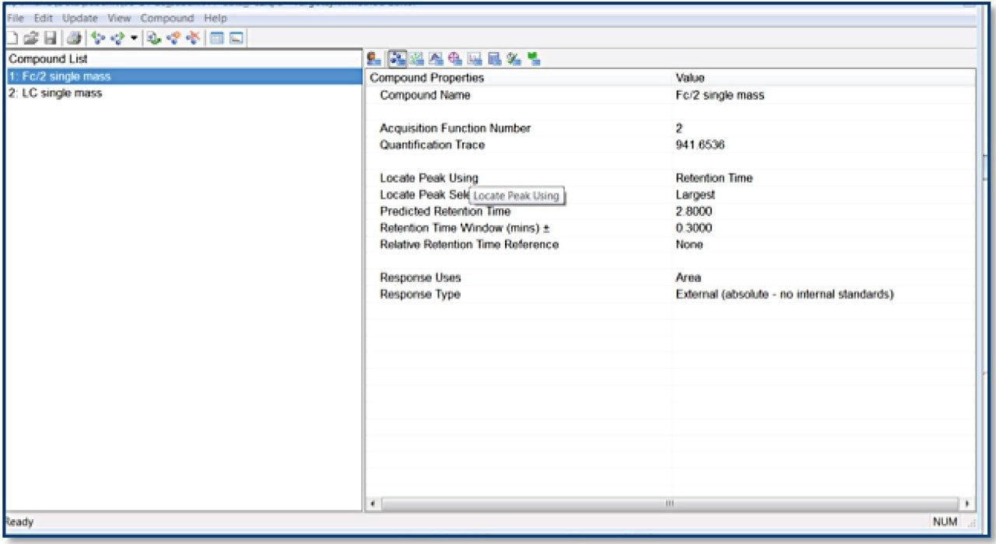Open the Update menu

80,18
